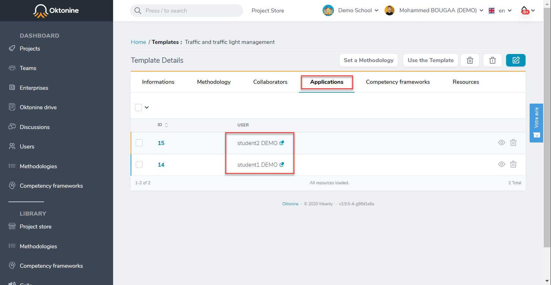Open the Votre avis feedback side tab
Screen dimensions: 551x285
tap(536, 123)
